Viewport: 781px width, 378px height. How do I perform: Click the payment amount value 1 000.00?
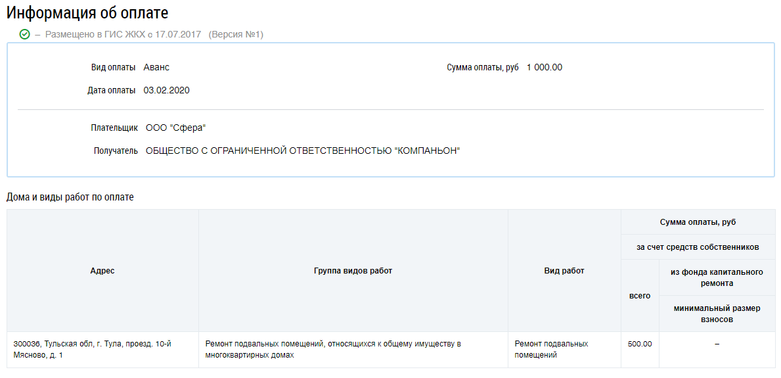pyautogui.click(x=545, y=67)
